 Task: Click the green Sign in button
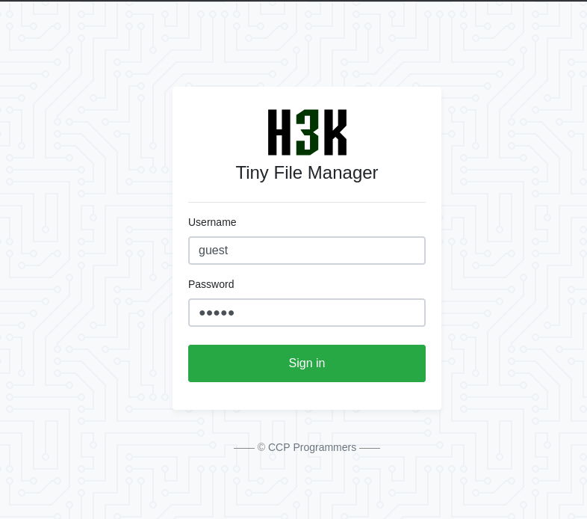click(307, 363)
